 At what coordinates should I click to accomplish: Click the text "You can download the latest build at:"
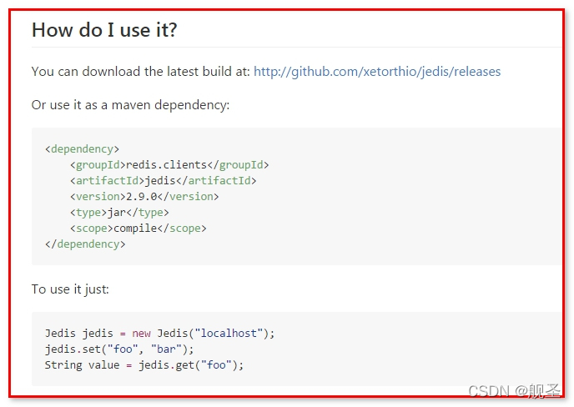coord(141,72)
